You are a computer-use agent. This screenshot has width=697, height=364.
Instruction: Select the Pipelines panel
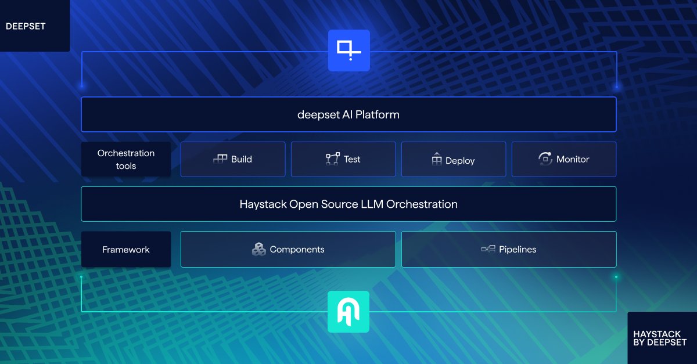click(509, 249)
